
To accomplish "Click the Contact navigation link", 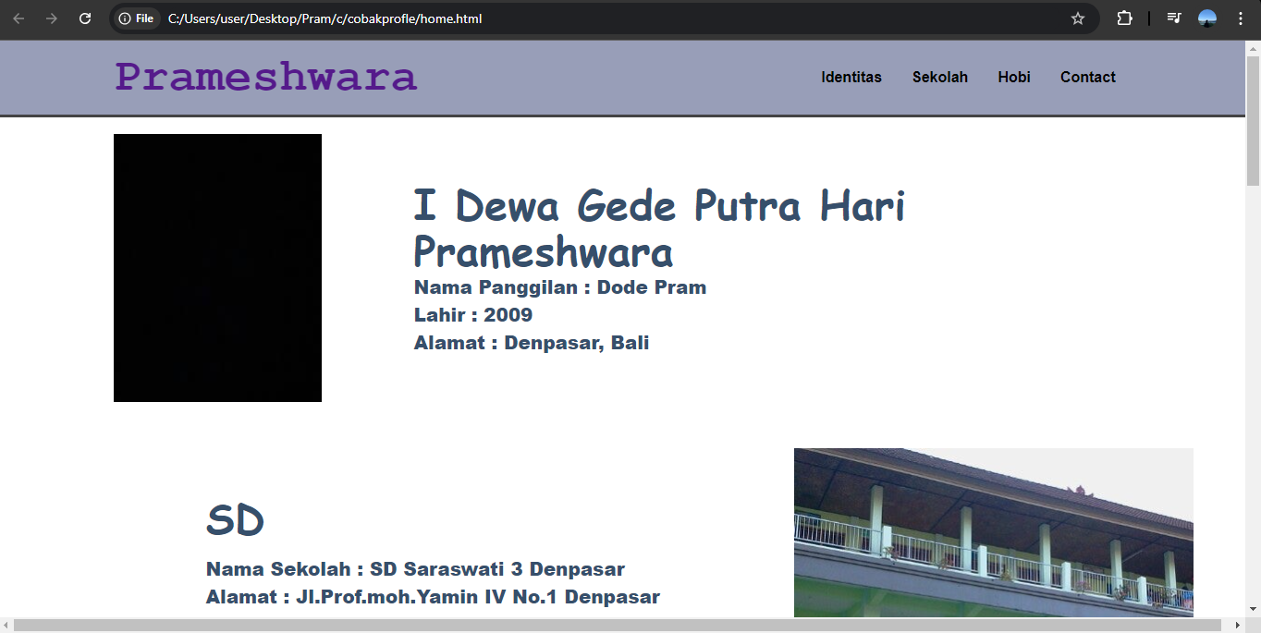I will (1088, 78).
